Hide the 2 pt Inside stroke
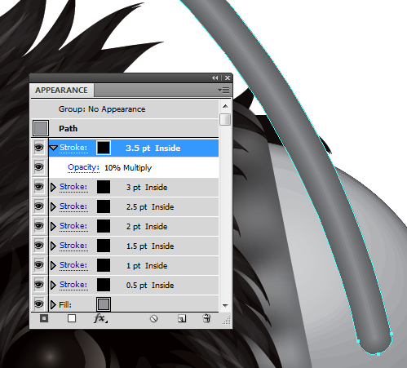The height and width of the screenshot is (368, 407). (x=39, y=226)
